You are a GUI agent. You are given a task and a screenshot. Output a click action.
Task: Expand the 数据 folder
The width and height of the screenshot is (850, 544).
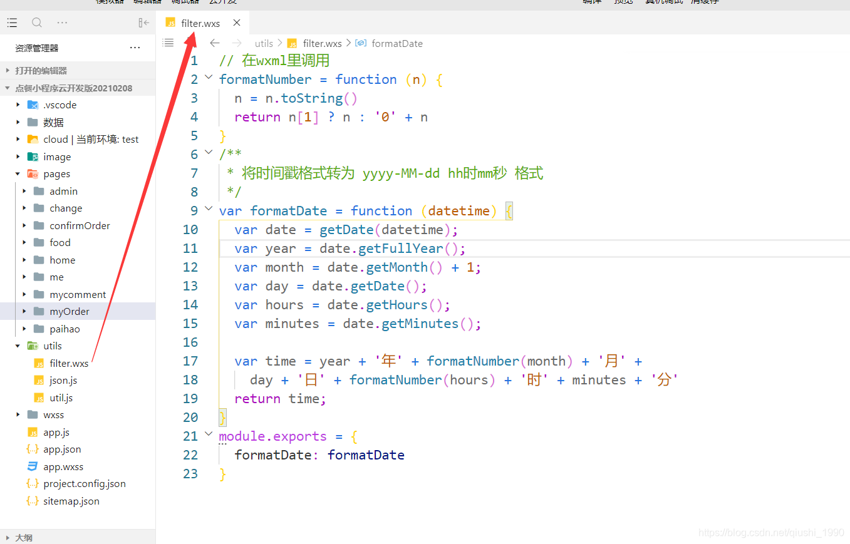pyautogui.click(x=18, y=122)
